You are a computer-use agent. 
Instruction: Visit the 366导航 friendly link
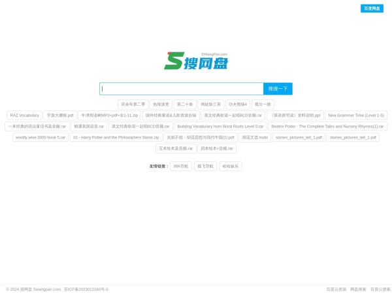tap(180, 167)
